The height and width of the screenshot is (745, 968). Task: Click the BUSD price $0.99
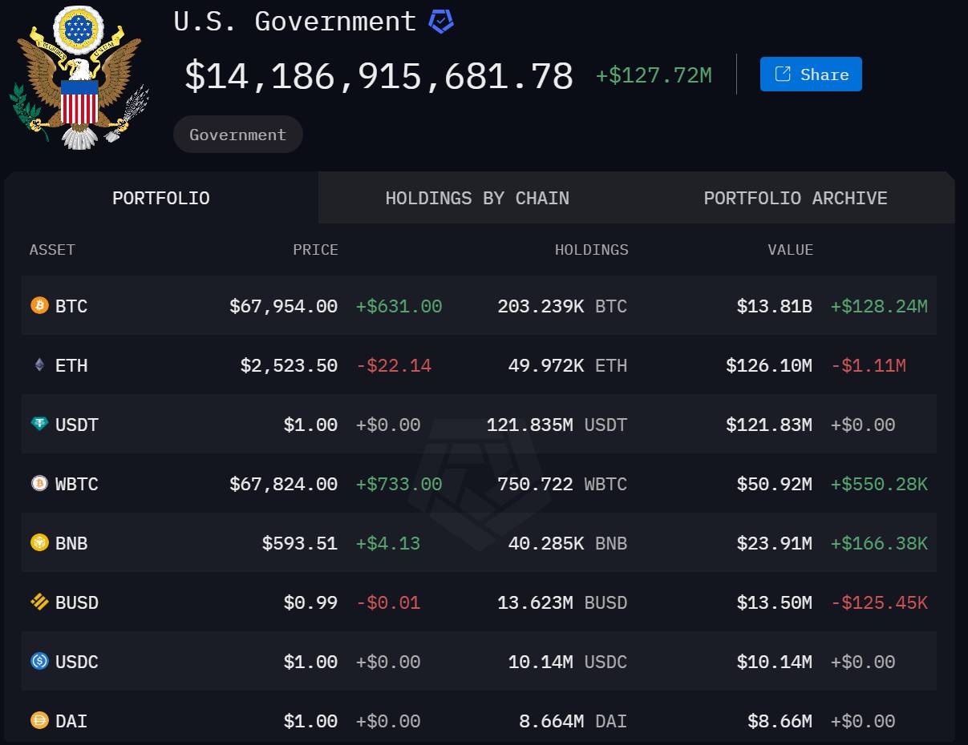tap(311, 602)
